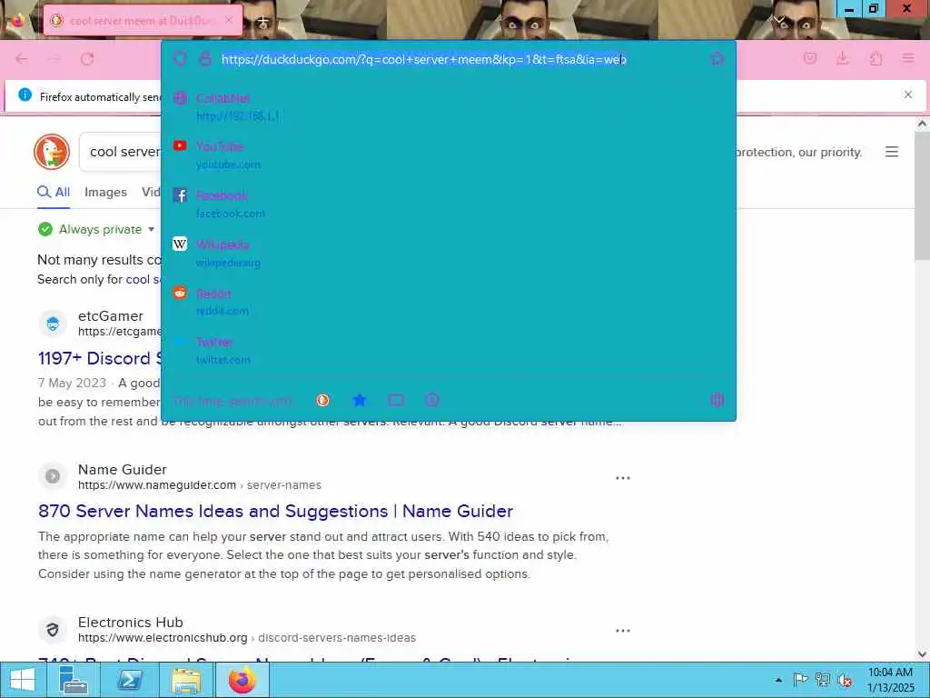This screenshot has height=698, width=930.
Task: Open File Explorer from taskbar
Action: tap(185, 680)
